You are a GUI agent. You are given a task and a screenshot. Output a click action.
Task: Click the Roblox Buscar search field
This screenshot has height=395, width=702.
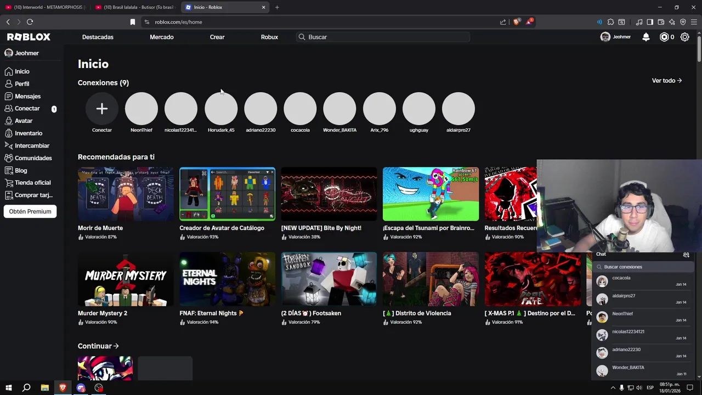tap(383, 37)
